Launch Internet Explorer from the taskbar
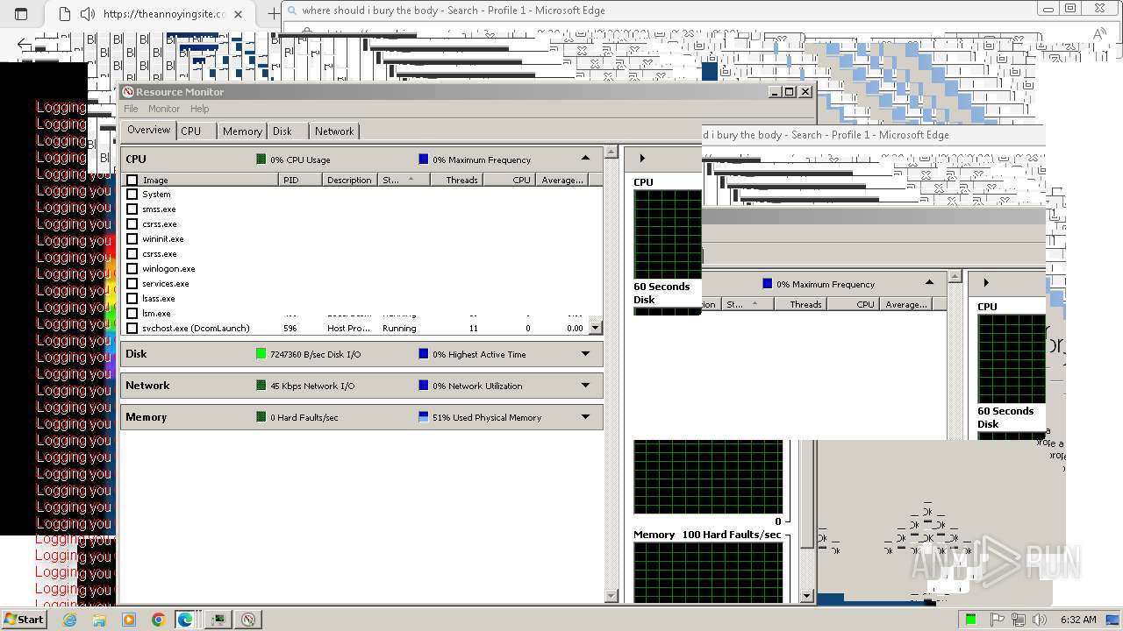 pyautogui.click(x=69, y=620)
